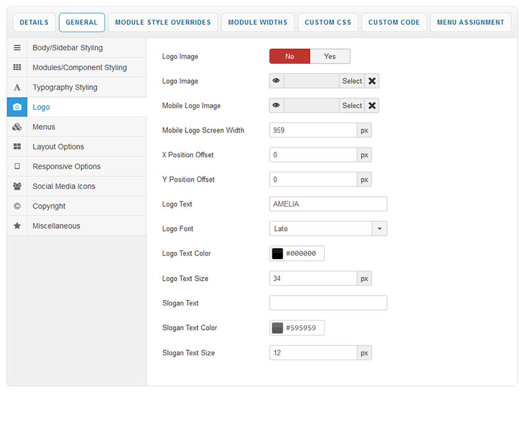Open the Menu Assignment tab
The width and height of the screenshot is (525, 442).
[470, 22]
